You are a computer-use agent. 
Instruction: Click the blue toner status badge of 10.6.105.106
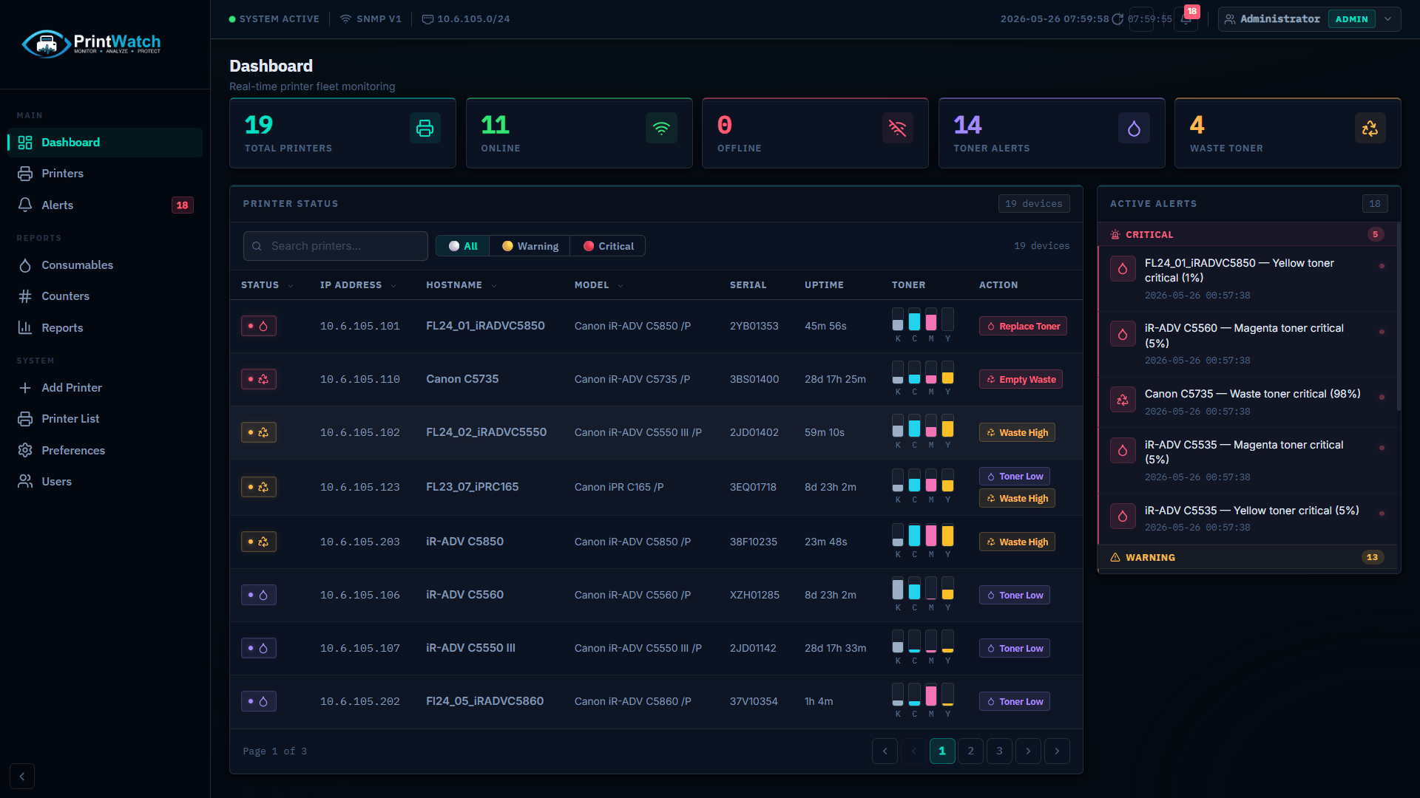(259, 596)
